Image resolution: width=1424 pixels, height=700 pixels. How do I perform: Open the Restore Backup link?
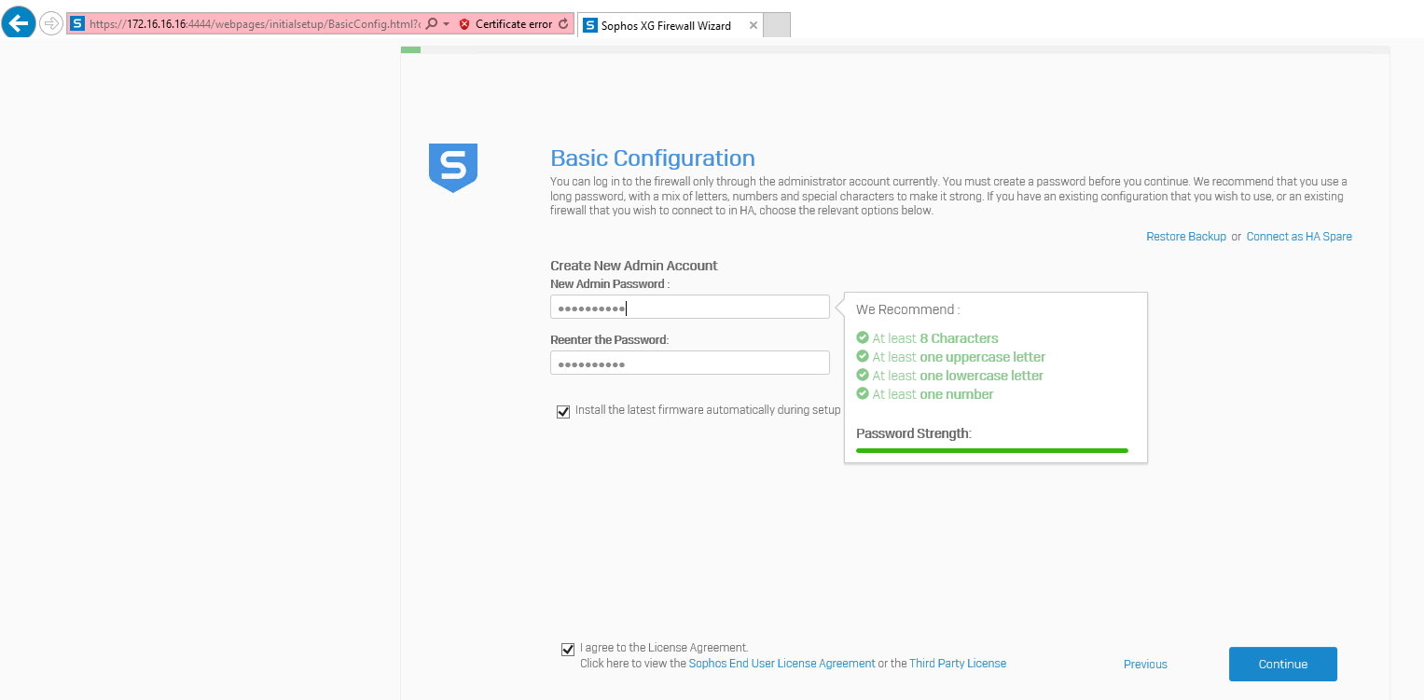[1186, 237]
